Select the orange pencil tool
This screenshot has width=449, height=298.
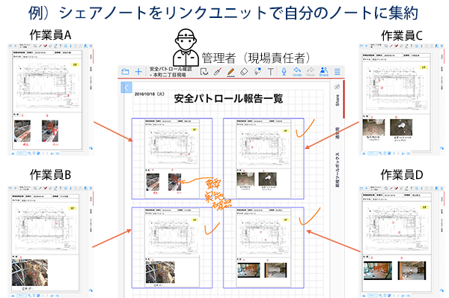click(x=231, y=72)
